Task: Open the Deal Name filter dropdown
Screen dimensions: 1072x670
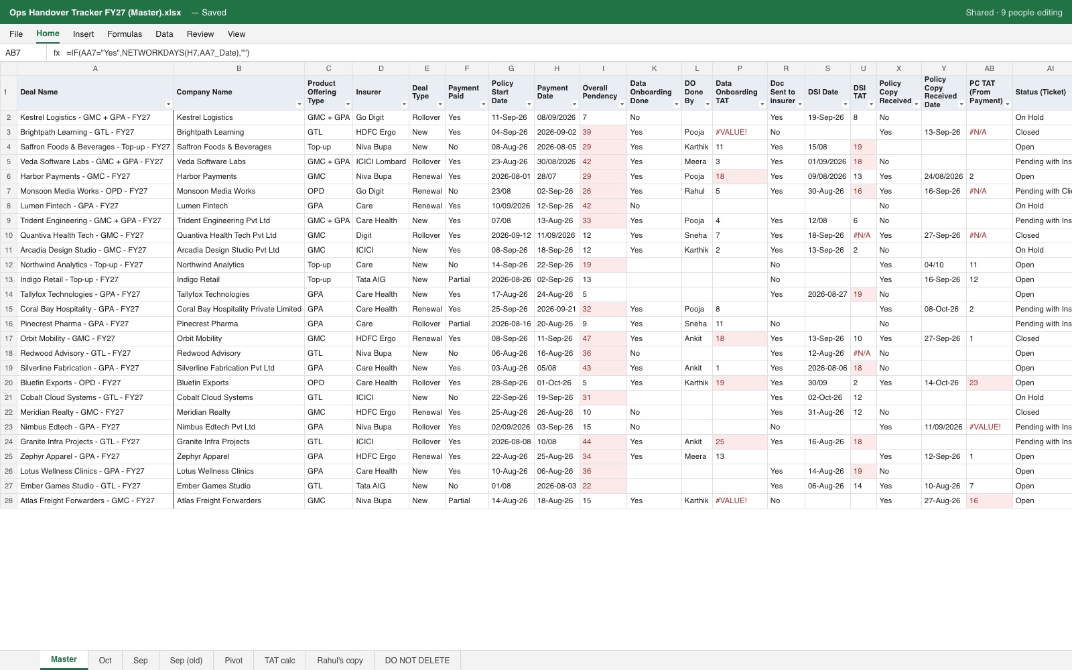Action: 168,104
